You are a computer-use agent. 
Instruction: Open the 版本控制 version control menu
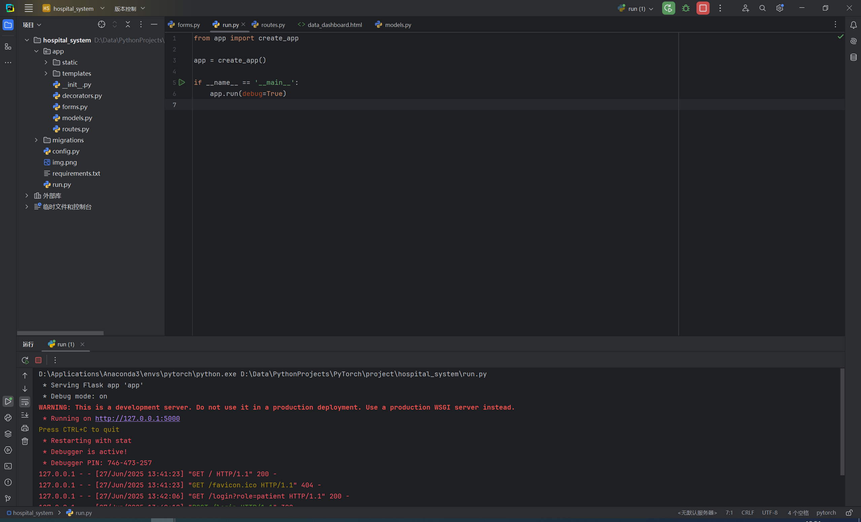[x=129, y=9]
